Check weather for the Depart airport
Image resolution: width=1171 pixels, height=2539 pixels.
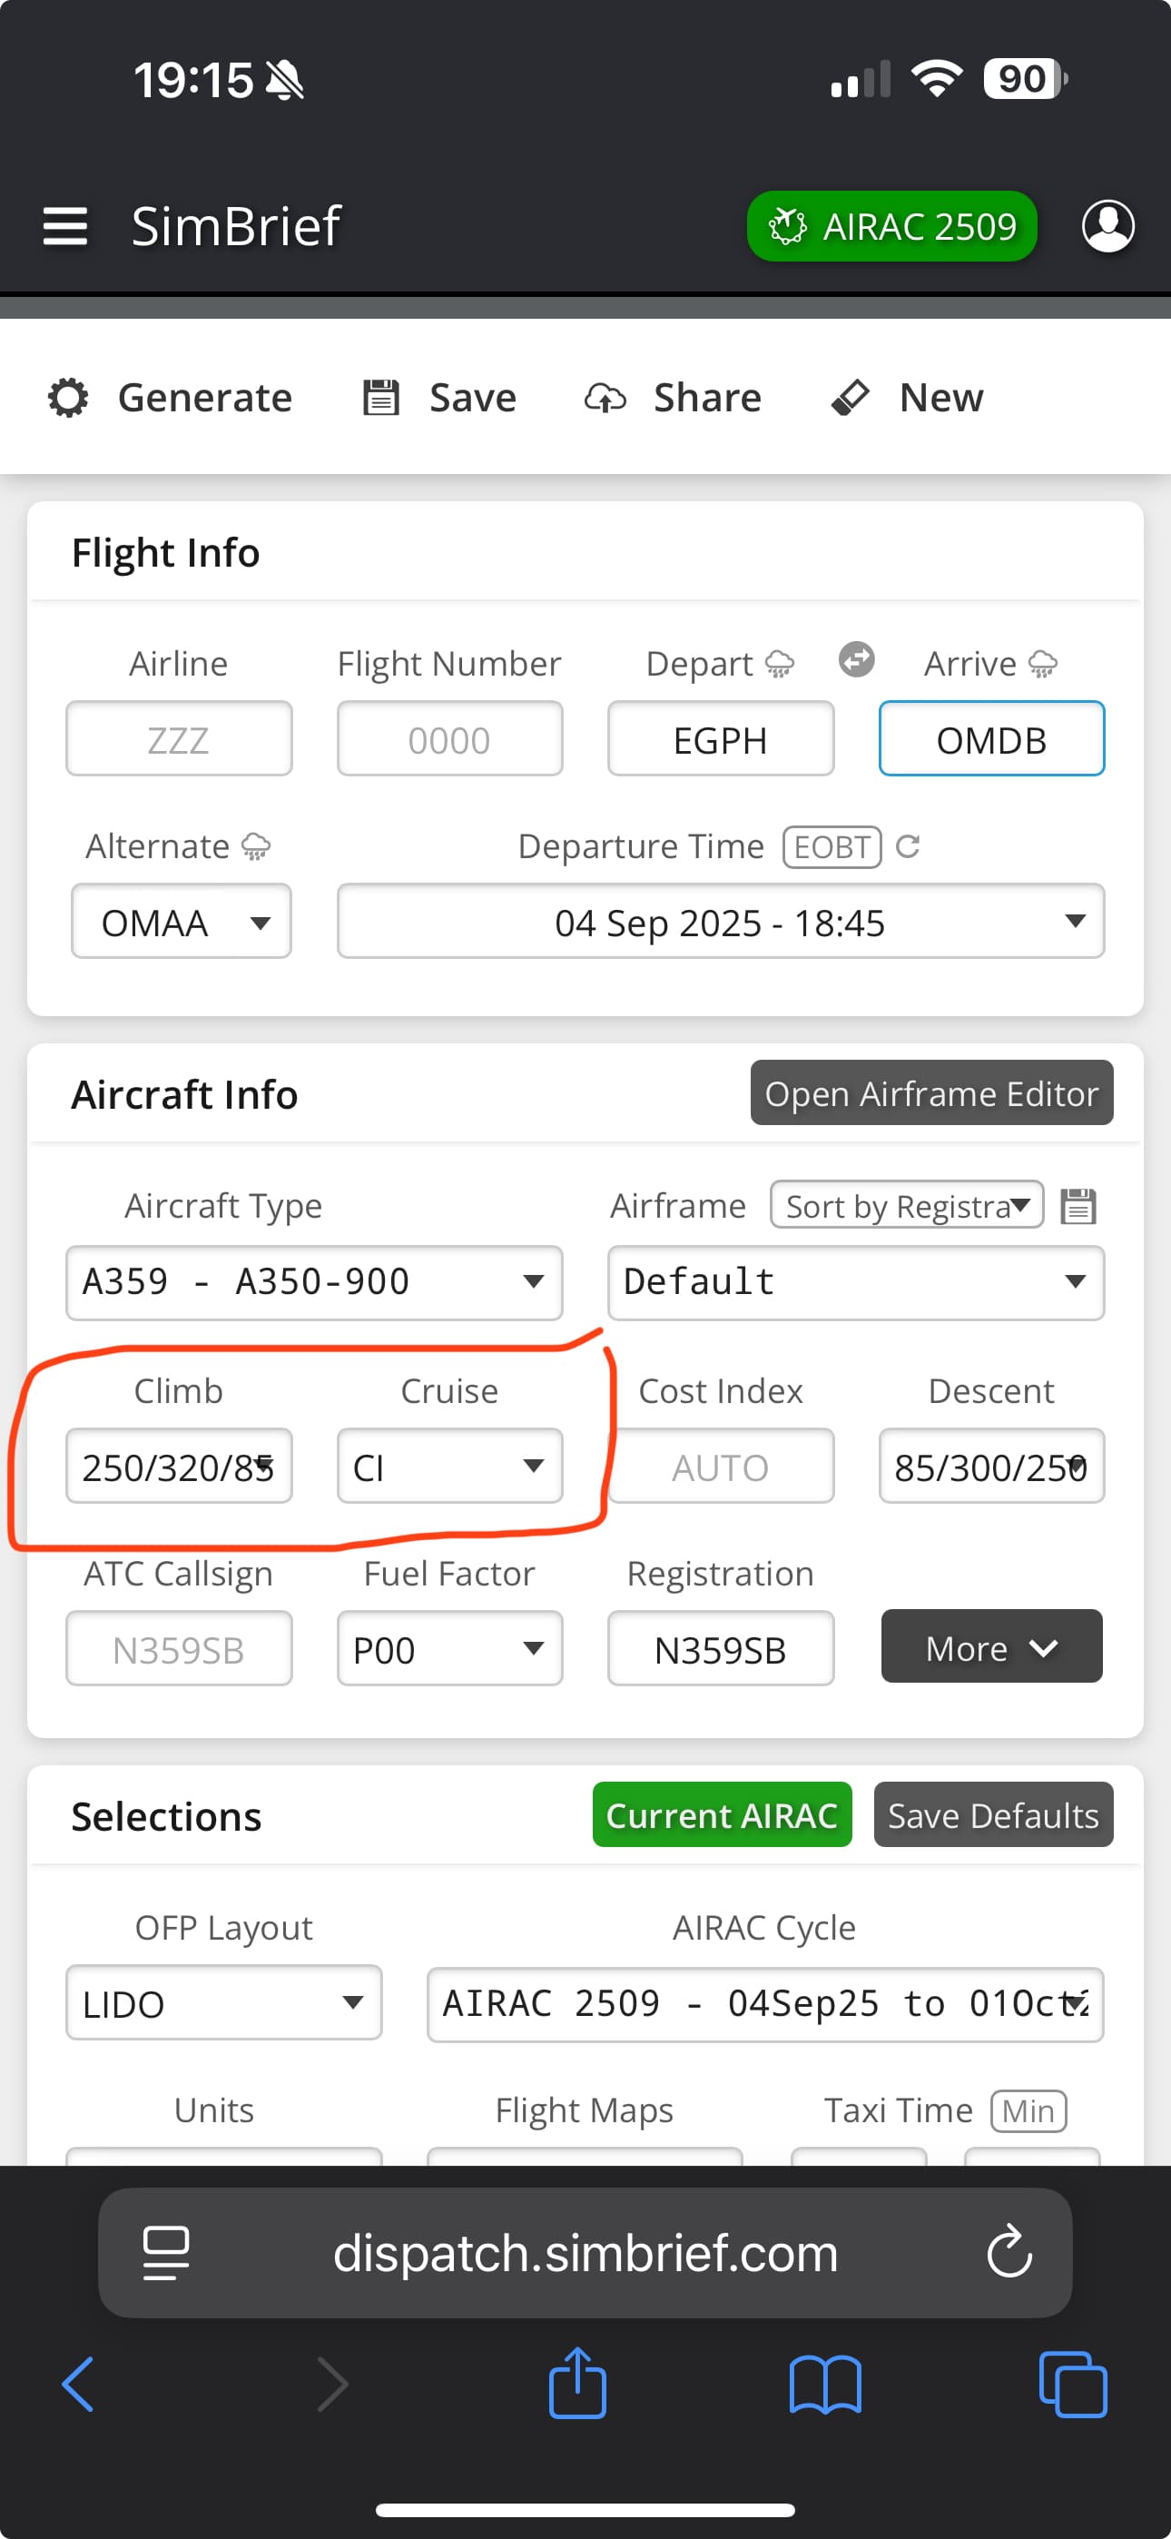(780, 665)
